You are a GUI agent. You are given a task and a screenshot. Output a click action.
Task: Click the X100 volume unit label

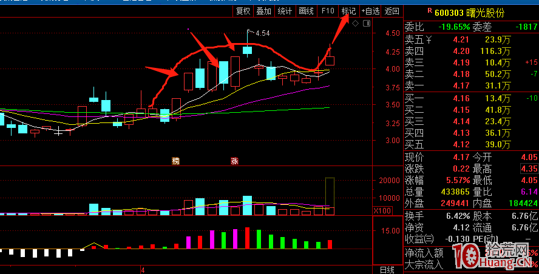click(382, 211)
